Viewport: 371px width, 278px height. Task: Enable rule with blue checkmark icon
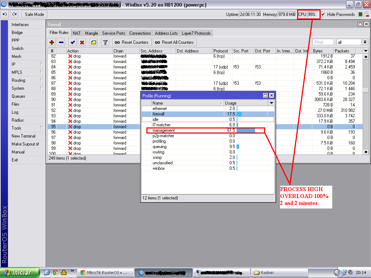[x=72, y=42]
